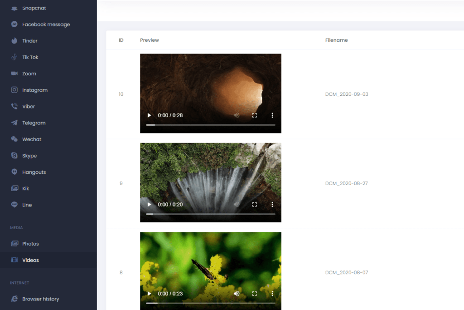The image size is (464, 310).
Task: Toggle mute on the cave video
Action: point(237,115)
